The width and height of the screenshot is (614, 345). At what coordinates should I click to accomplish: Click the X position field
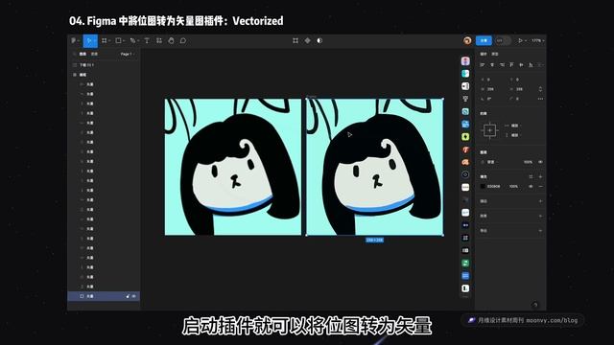tap(493, 80)
